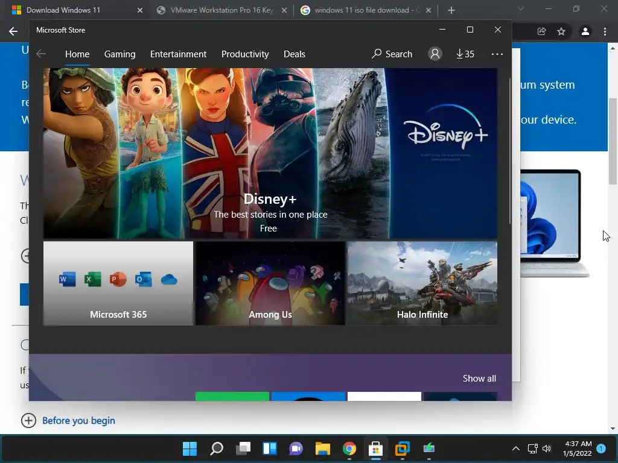Open the Chrome profile icon

click(x=585, y=31)
